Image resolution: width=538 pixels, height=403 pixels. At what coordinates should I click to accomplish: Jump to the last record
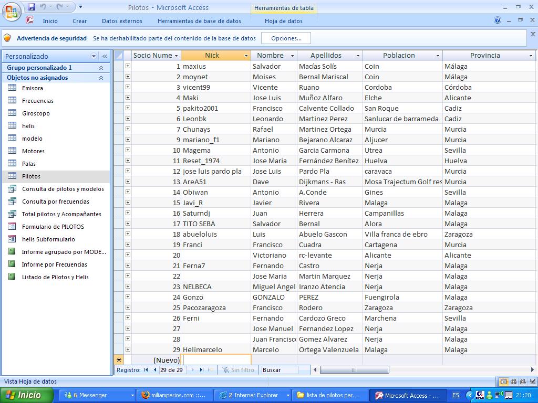201,370
